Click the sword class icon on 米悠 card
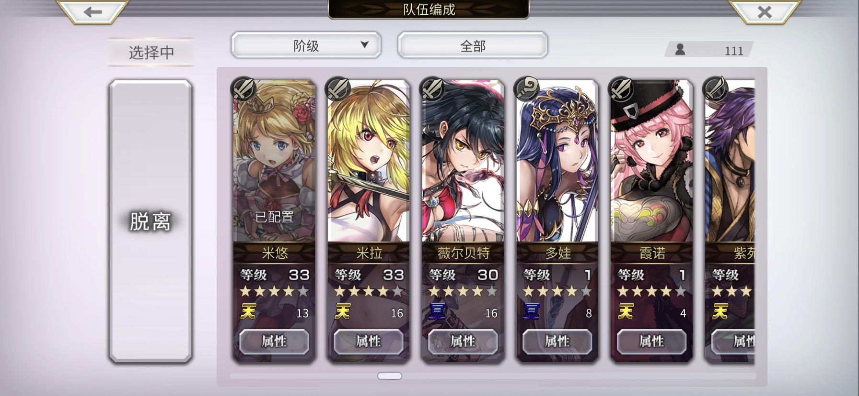This screenshot has height=396, width=859. (x=244, y=88)
